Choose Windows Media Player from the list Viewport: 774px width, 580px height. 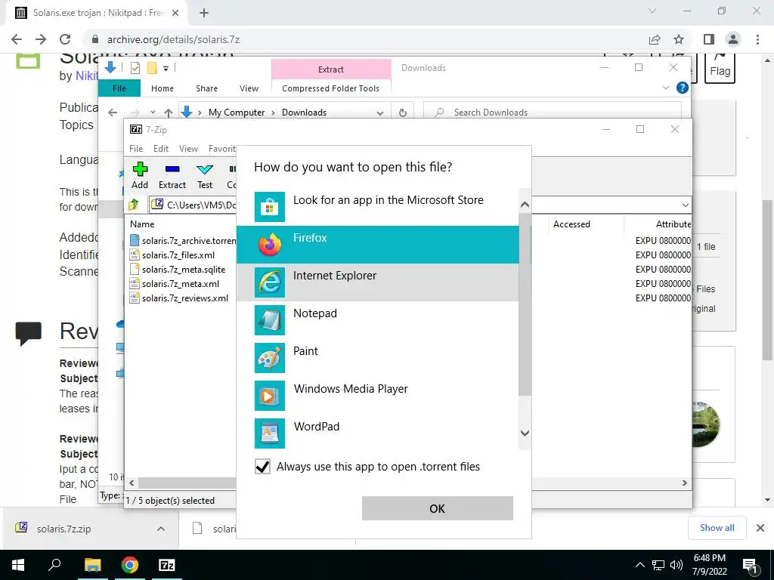(x=378, y=396)
